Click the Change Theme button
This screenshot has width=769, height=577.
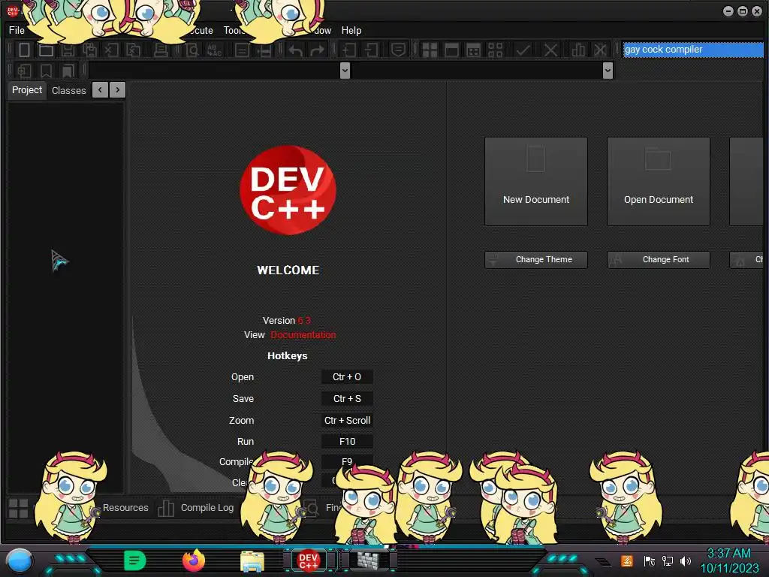pyautogui.click(x=536, y=259)
